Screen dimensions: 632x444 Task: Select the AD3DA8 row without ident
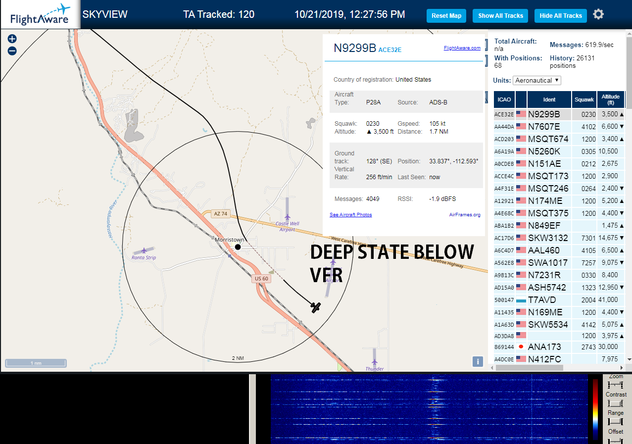pos(559,336)
